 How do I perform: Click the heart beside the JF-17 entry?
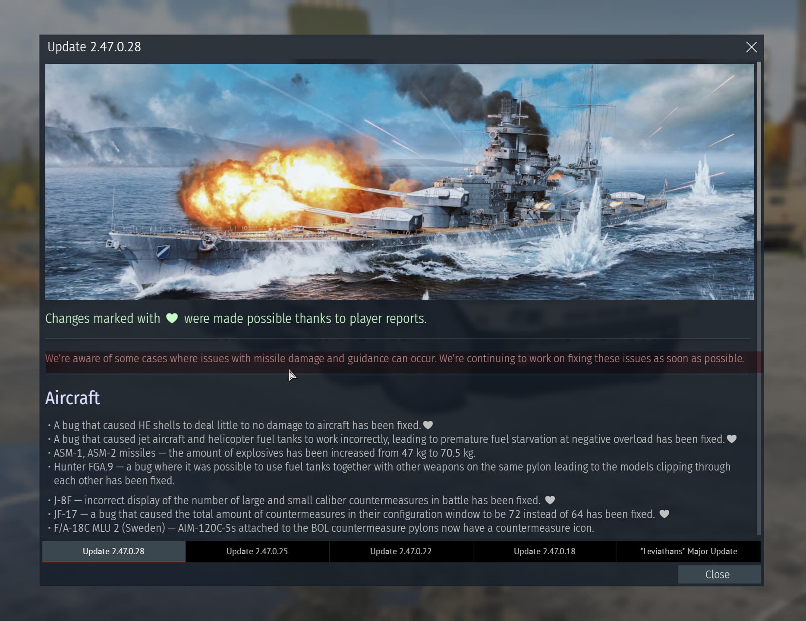664,514
